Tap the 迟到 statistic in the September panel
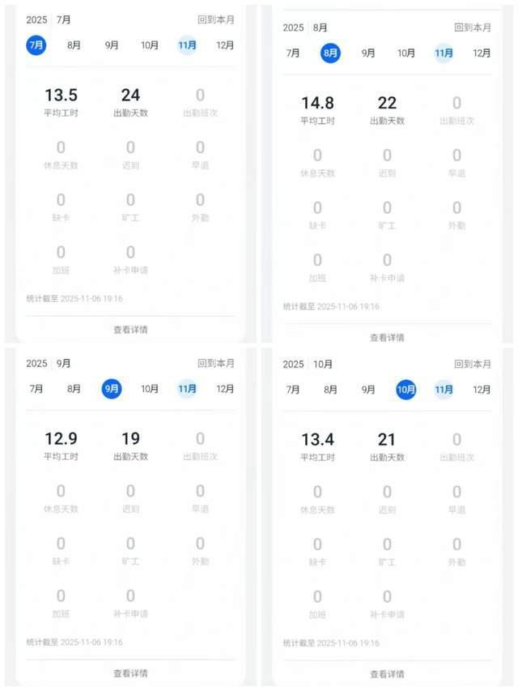 pyautogui.click(x=129, y=496)
